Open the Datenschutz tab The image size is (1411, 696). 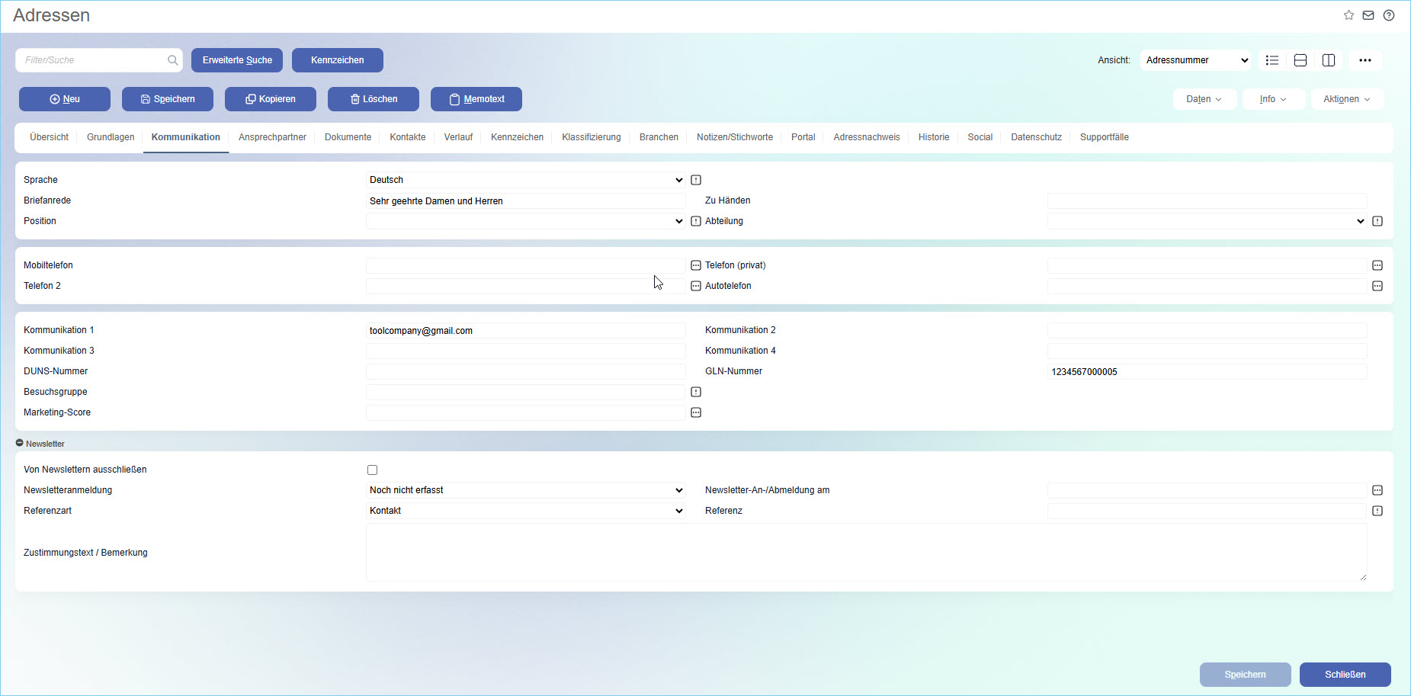1036,137
